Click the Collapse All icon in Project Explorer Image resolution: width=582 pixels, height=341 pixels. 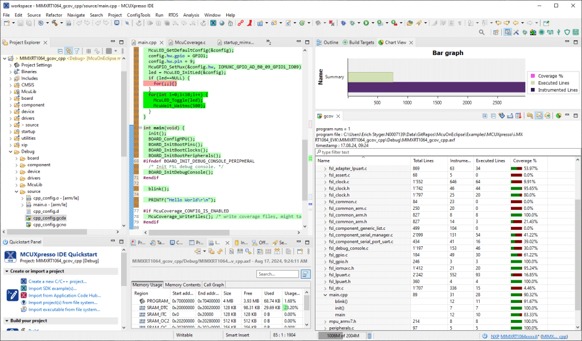(60, 51)
